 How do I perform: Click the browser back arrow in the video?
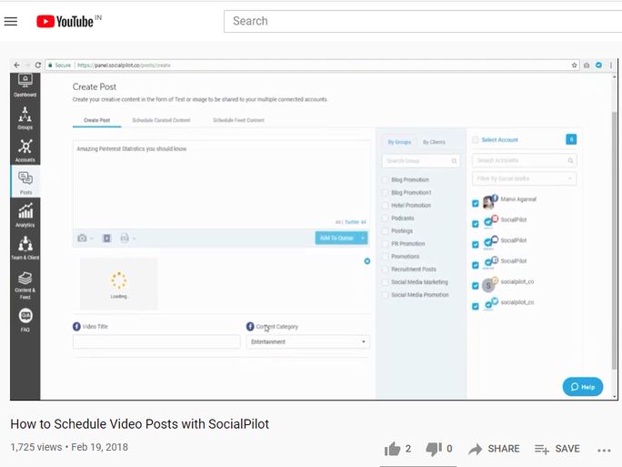[x=16, y=66]
